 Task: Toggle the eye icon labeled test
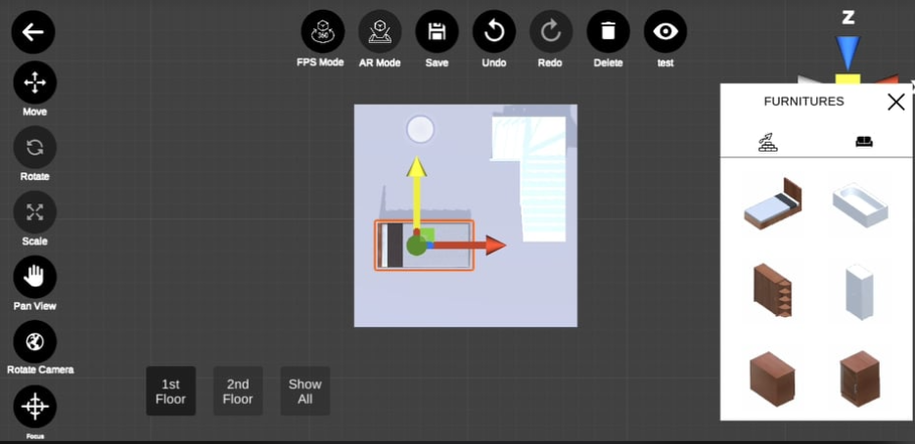pyautogui.click(x=665, y=32)
